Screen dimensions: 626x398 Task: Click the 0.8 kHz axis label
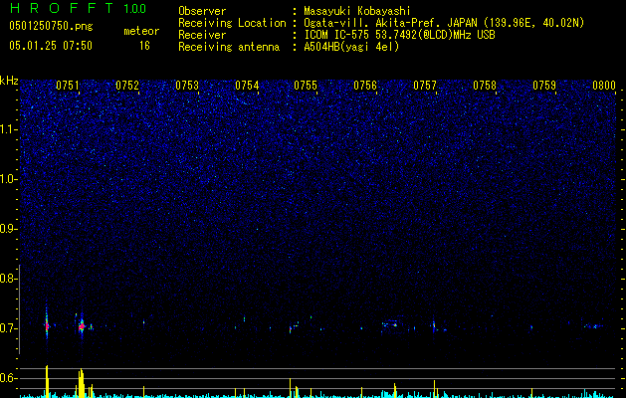(8, 279)
